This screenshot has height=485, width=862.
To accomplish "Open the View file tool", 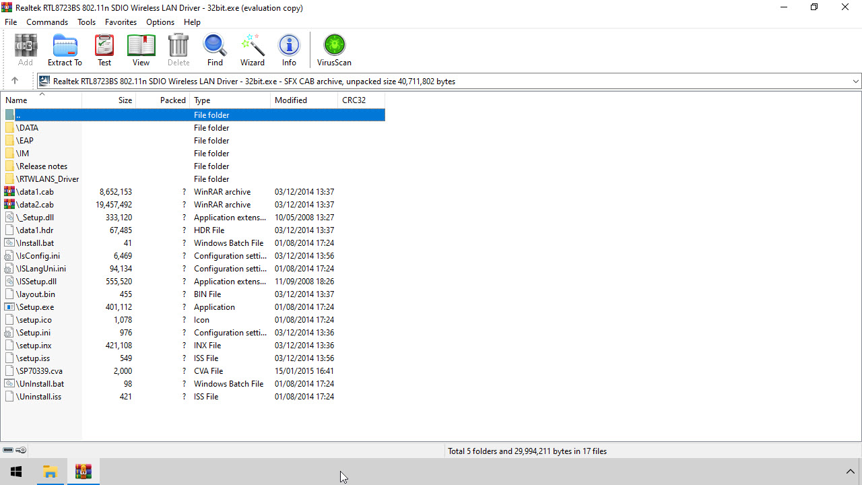I will tap(141, 50).
